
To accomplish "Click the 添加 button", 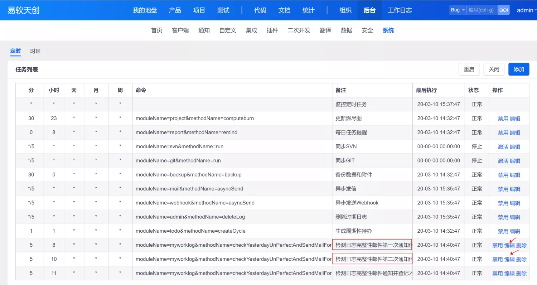I will [x=519, y=69].
